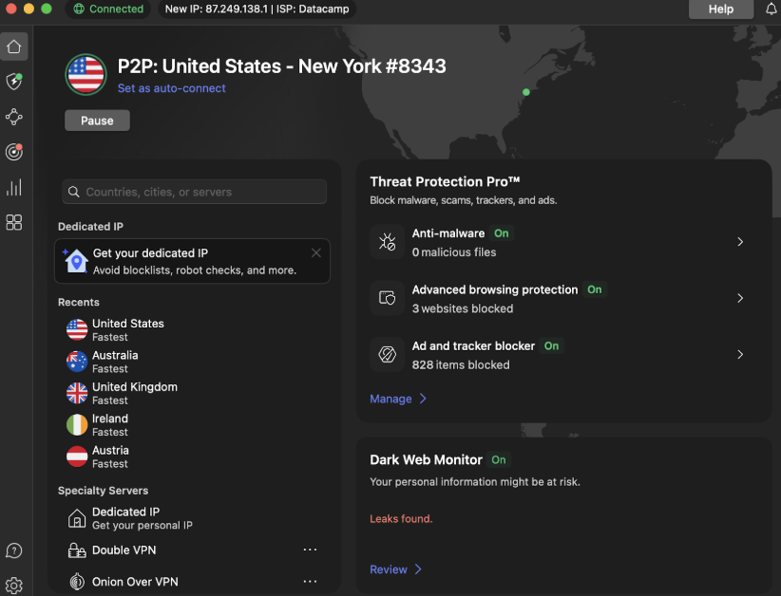Image resolution: width=781 pixels, height=596 pixels.
Task: Connect to Austria in Recents
Action: (194, 456)
